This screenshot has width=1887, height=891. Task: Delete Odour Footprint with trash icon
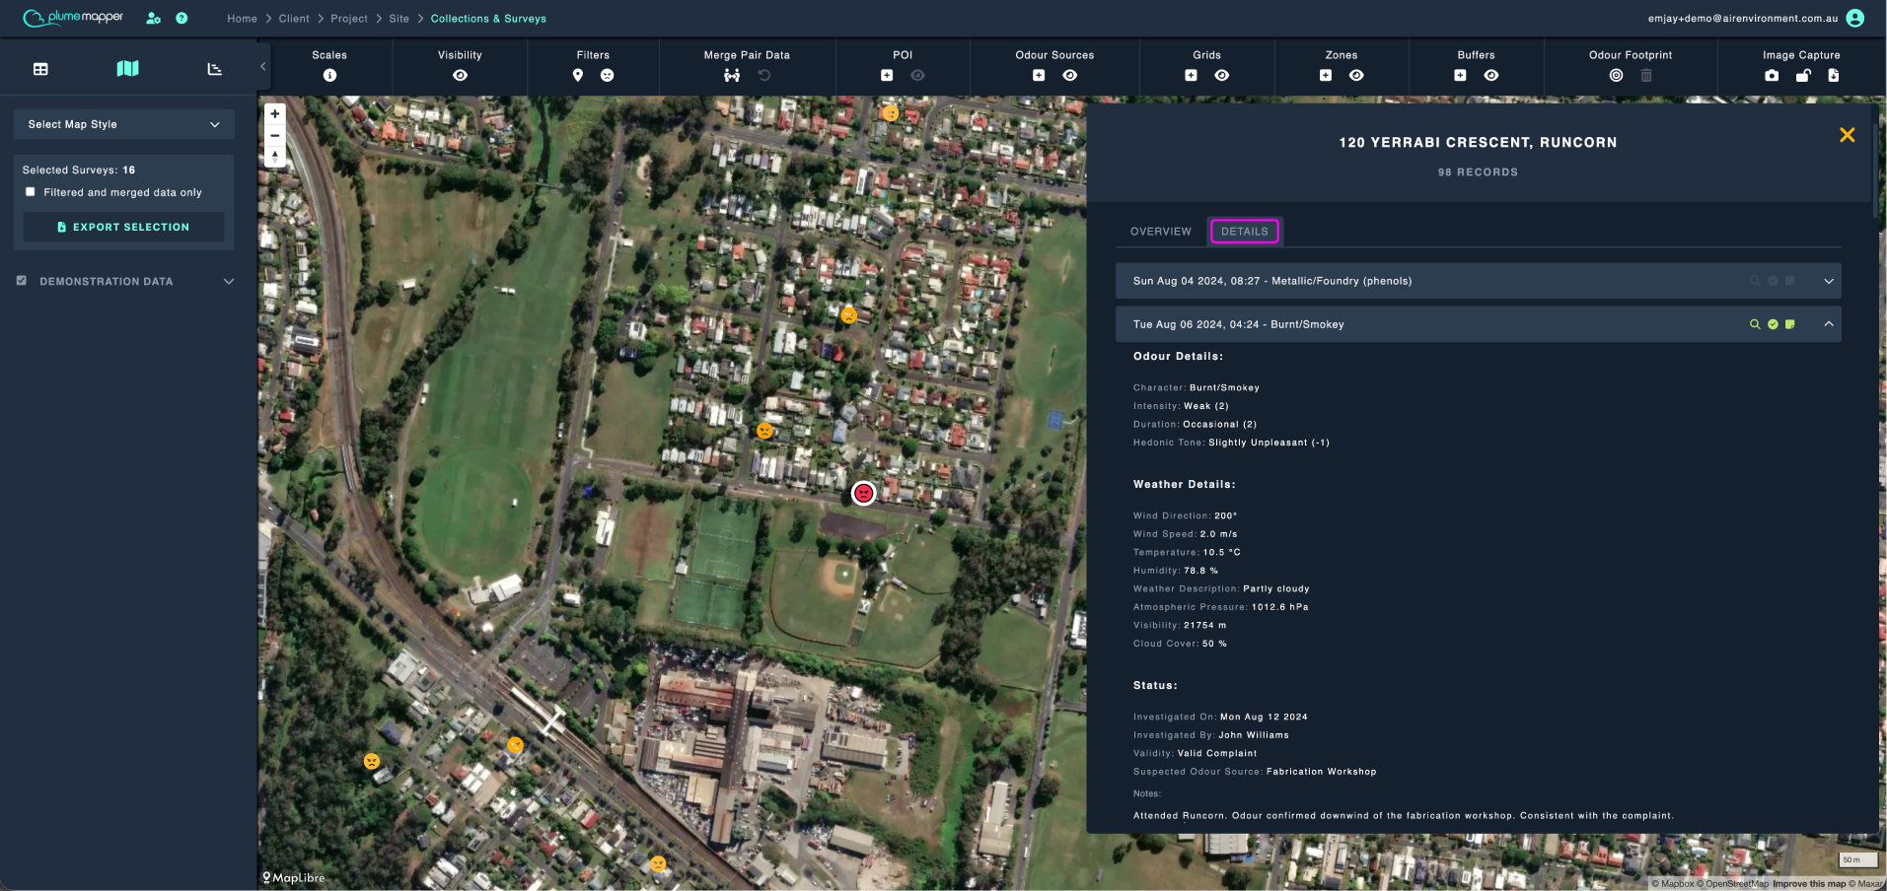(x=1646, y=75)
